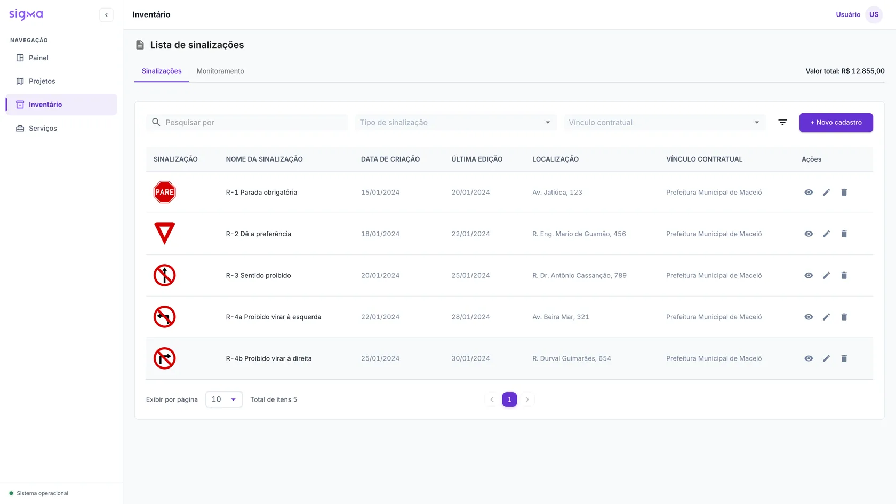Select page 1 in pagination

[509, 399]
